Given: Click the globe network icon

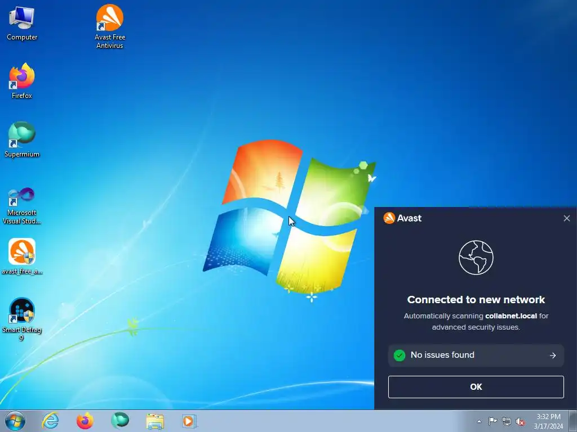Looking at the screenshot, I should (x=476, y=258).
